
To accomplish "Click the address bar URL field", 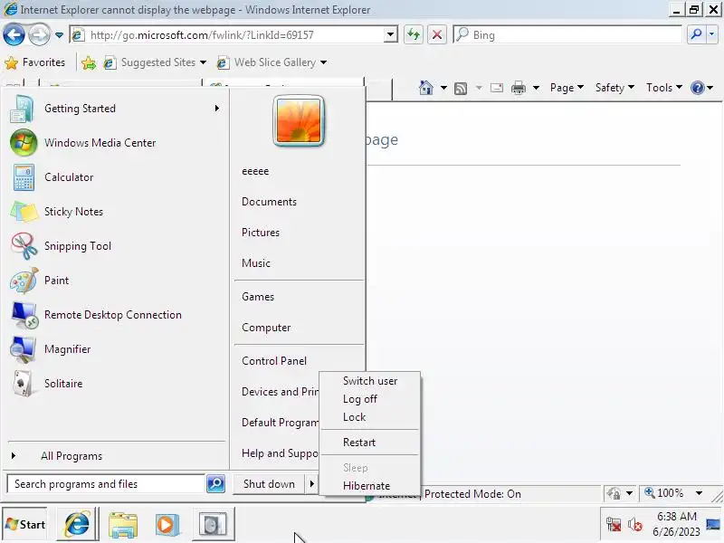I will click(x=227, y=35).
